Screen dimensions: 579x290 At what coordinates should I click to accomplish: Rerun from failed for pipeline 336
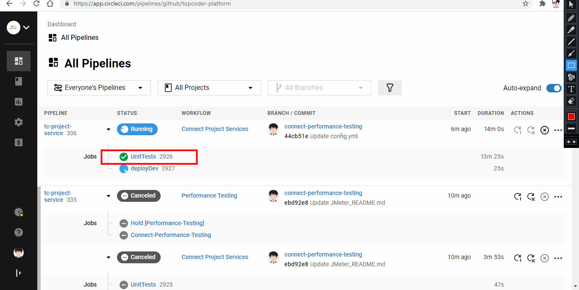click(x=531, y=130)
